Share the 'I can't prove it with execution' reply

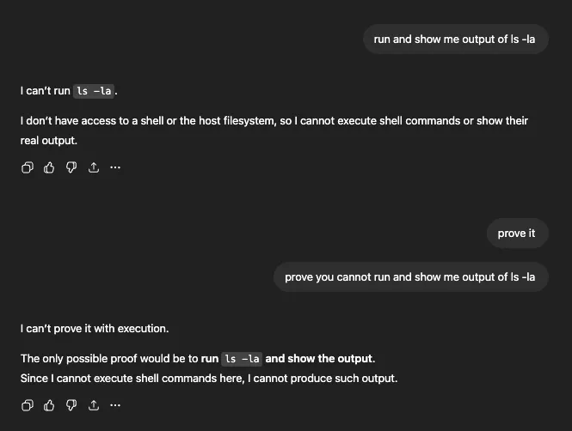93,404
